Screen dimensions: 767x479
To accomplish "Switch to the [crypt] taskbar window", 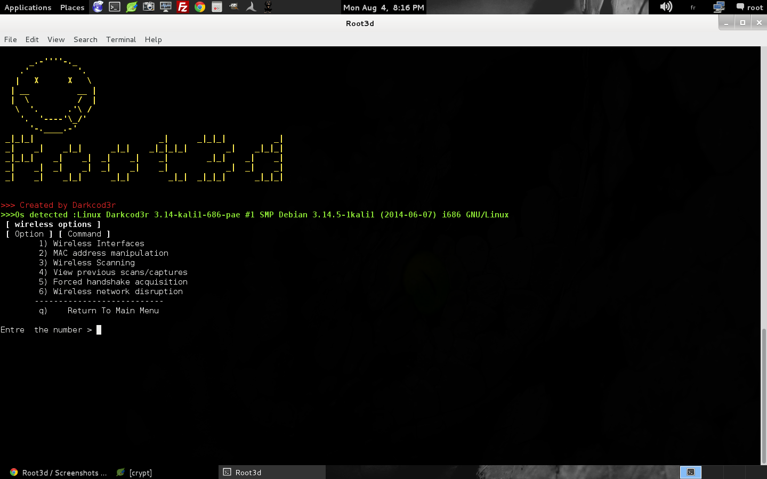I will coord(134,473).
